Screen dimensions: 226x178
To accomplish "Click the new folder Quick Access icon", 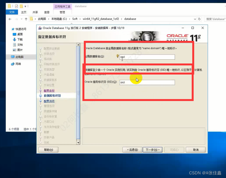I will click(21, 6).
